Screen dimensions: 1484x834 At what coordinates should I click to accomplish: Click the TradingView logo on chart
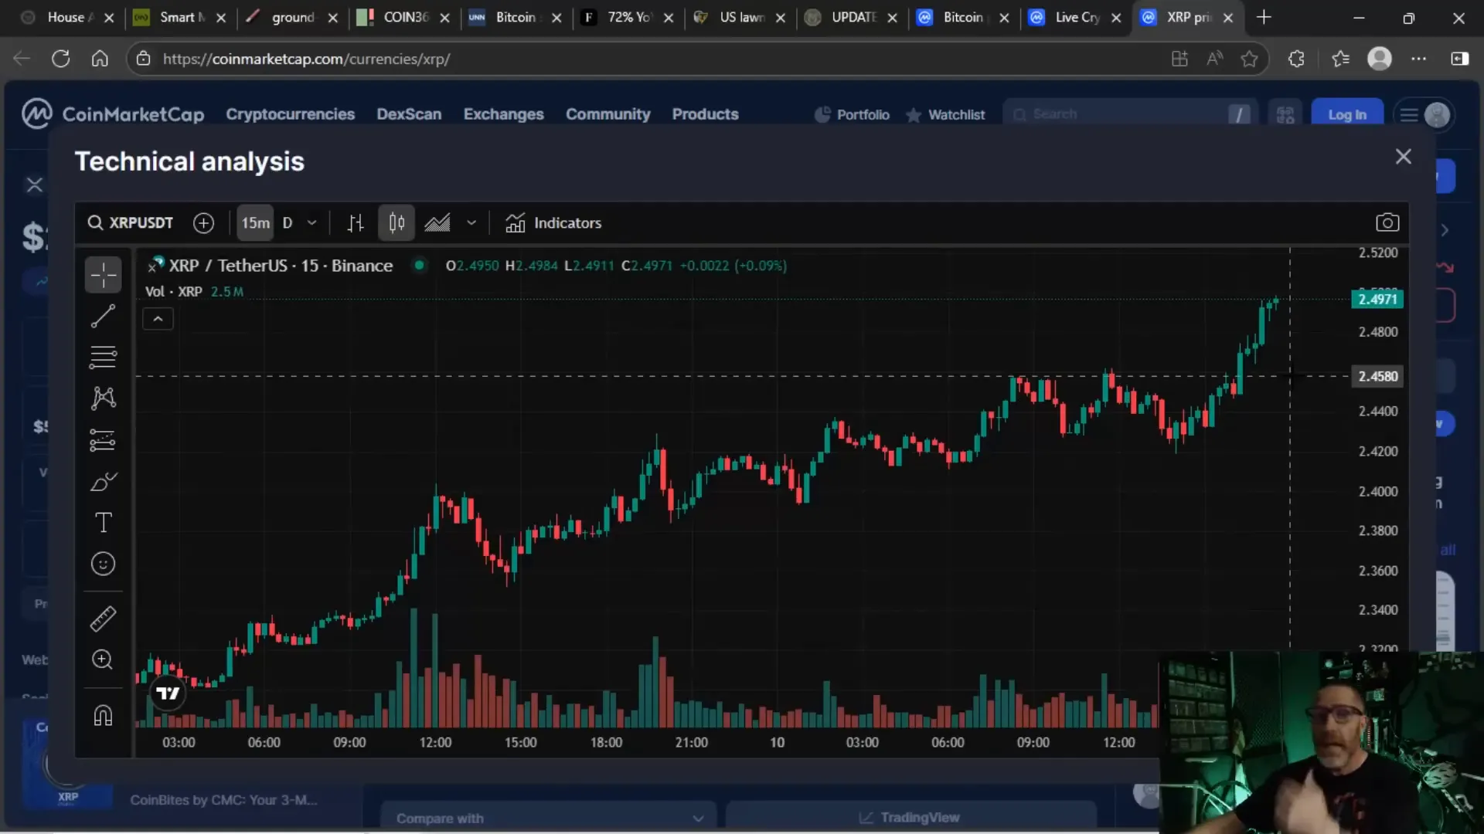pos(168,693)
